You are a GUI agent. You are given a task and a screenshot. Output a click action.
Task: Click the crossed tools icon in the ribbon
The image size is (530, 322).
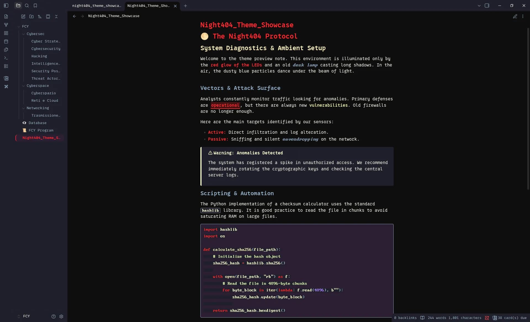(x=6, y=87)
